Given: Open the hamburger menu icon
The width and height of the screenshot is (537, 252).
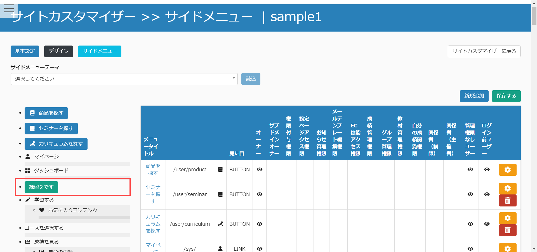Looking at the screenshot, I should click(x=9, y=9).
